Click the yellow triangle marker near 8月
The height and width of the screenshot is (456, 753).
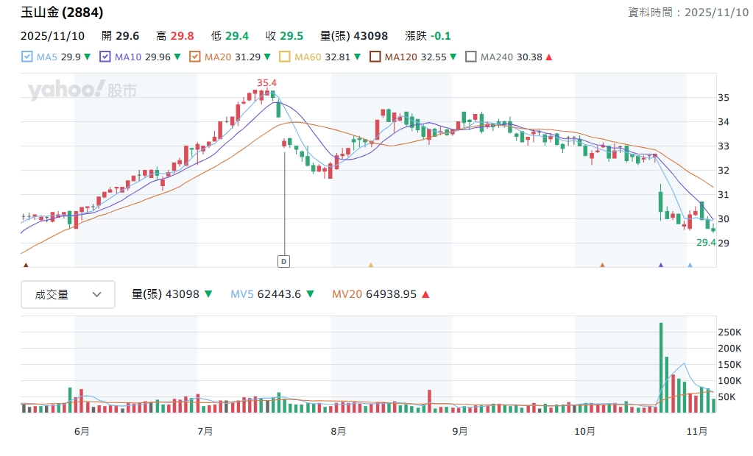[x=370, y=265]
